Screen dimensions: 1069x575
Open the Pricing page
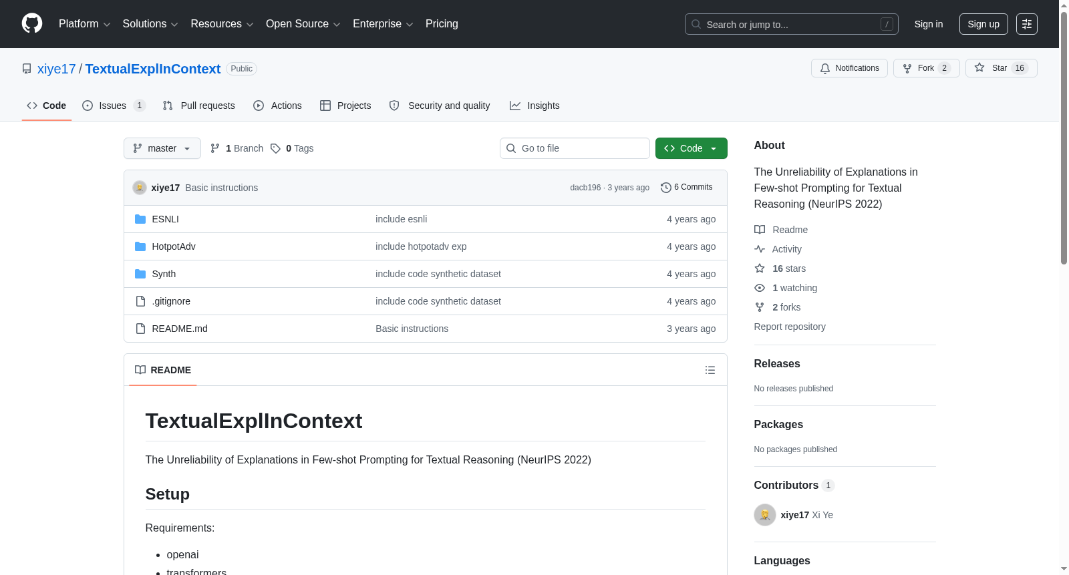tap(442, 24)
